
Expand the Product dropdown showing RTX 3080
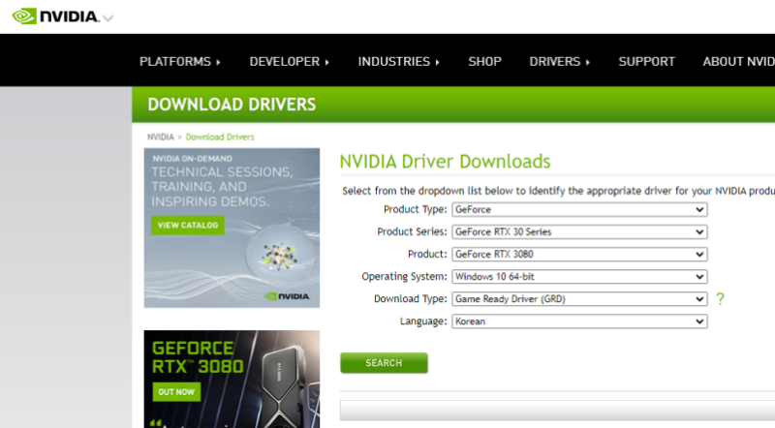click(x=579, y=254)
